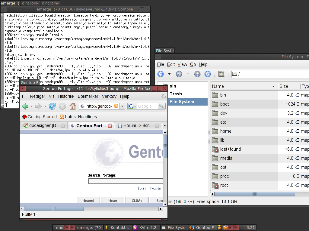Click the Login link
Screen dimensions: 309x231
pyautogui.click(x=142, y=188)
